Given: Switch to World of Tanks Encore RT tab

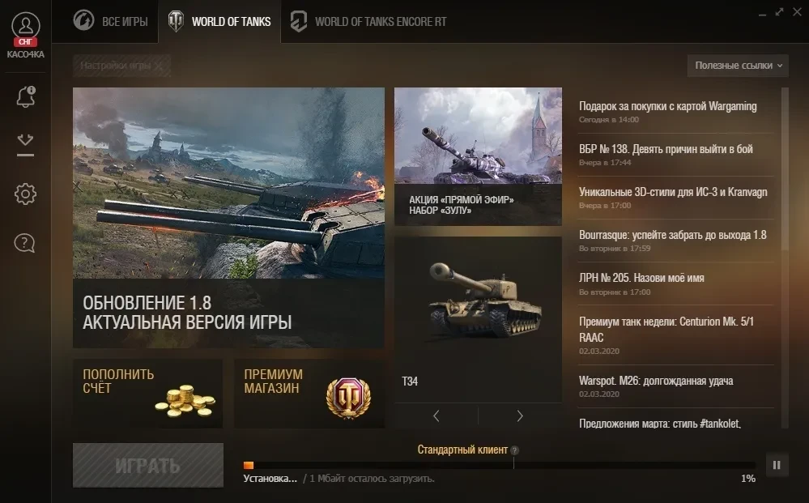Looking at the screenshot, I should point(368,22).
